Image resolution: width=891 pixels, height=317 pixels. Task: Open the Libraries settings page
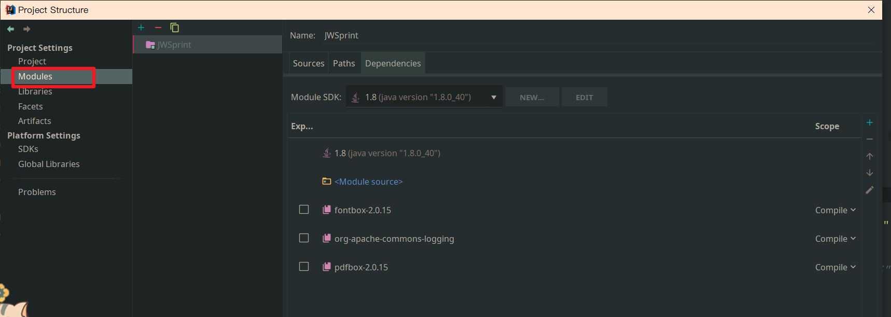click(35, 91)
